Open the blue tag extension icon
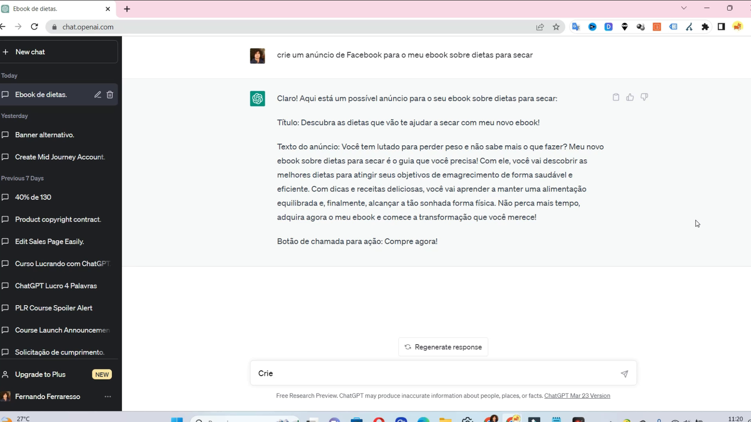 point(673,27)
